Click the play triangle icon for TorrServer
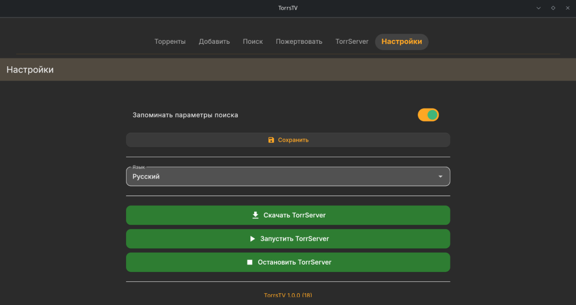This screenshot has height=305, width=576. (x=253, y=239)
